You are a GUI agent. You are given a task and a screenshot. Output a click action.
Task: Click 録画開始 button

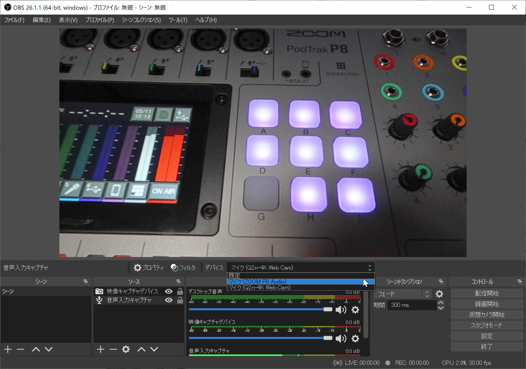(x=487, y=304)
